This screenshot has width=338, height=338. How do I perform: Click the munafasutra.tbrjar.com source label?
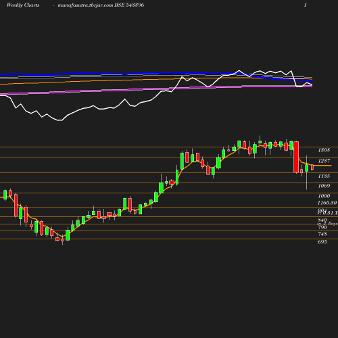(85, 5)
